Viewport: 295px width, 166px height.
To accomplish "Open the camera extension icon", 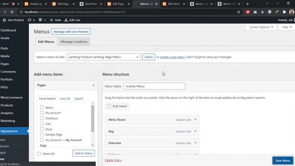I will pos(255,12).
